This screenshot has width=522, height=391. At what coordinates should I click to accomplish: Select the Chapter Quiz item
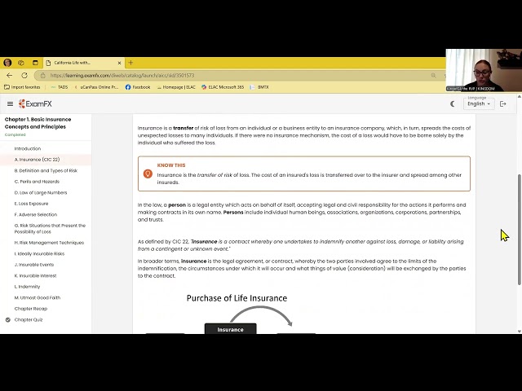(x=29, y=319)
